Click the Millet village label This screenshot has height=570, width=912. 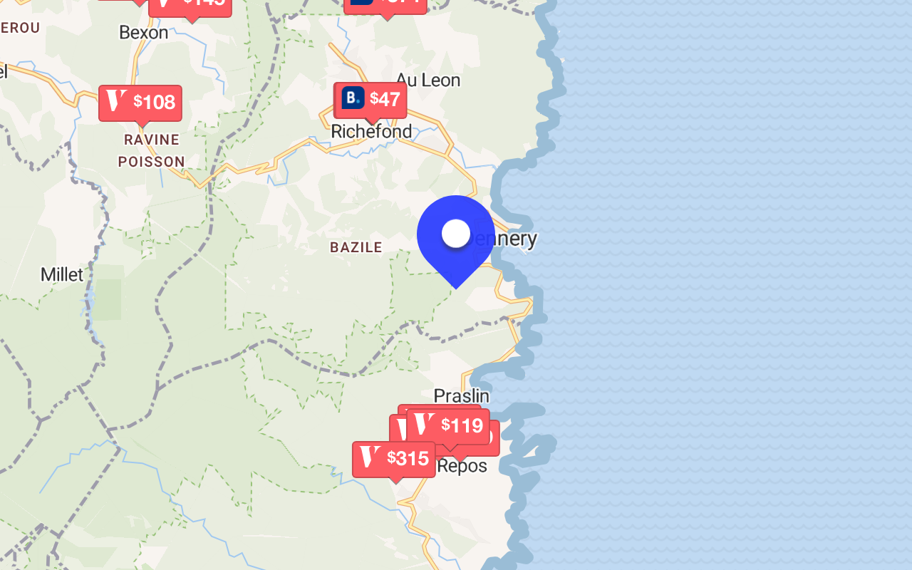tap(62, 274)
